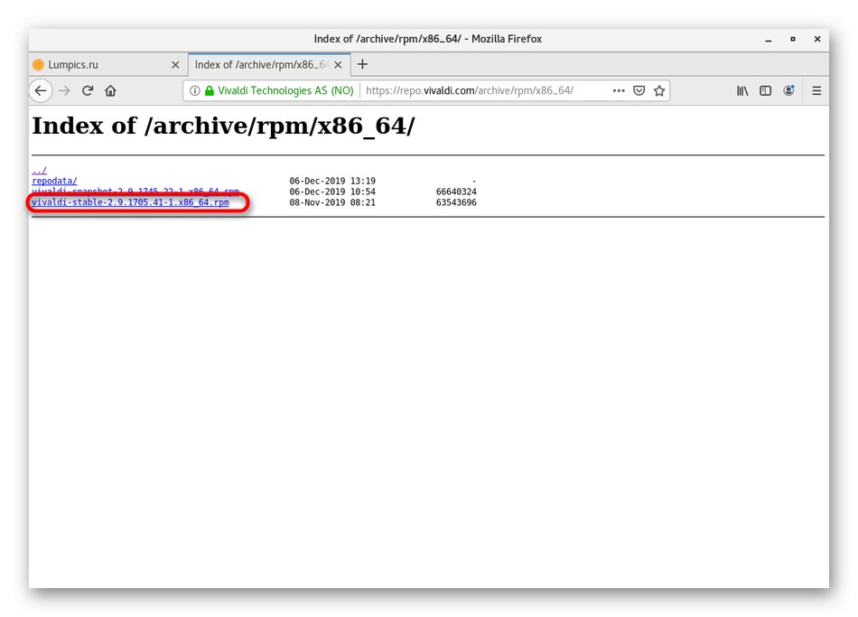Open a new tab with plus button

(362, 65)
